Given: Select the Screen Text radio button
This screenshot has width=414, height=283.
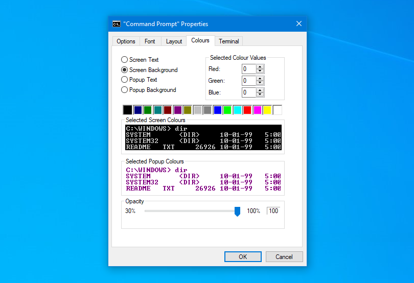Looking at the screenshot, I should [x=140, y=60].
